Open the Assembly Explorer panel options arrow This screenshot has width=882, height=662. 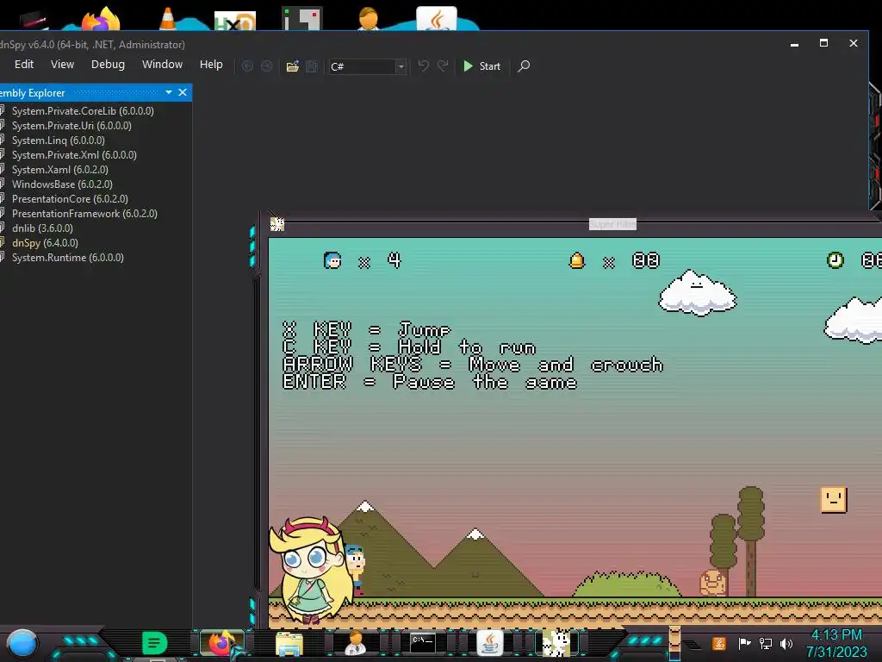(169, 92)
